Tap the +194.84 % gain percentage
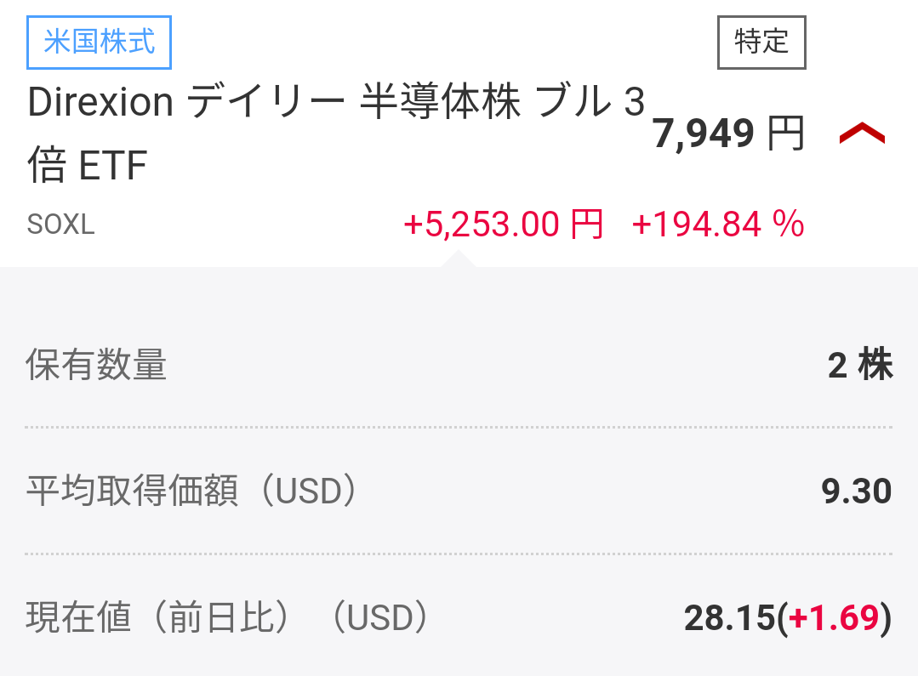The height and width of the screenshot is (676, 918). [x=717, y=224]
